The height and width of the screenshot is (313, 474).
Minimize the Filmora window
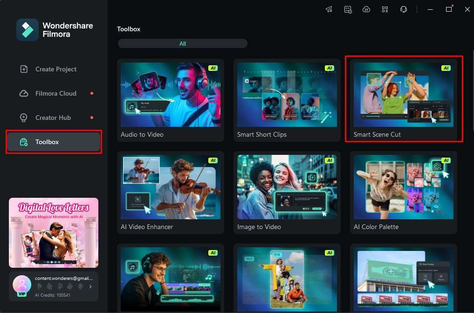pyautogui.click(x=430, y=10)
